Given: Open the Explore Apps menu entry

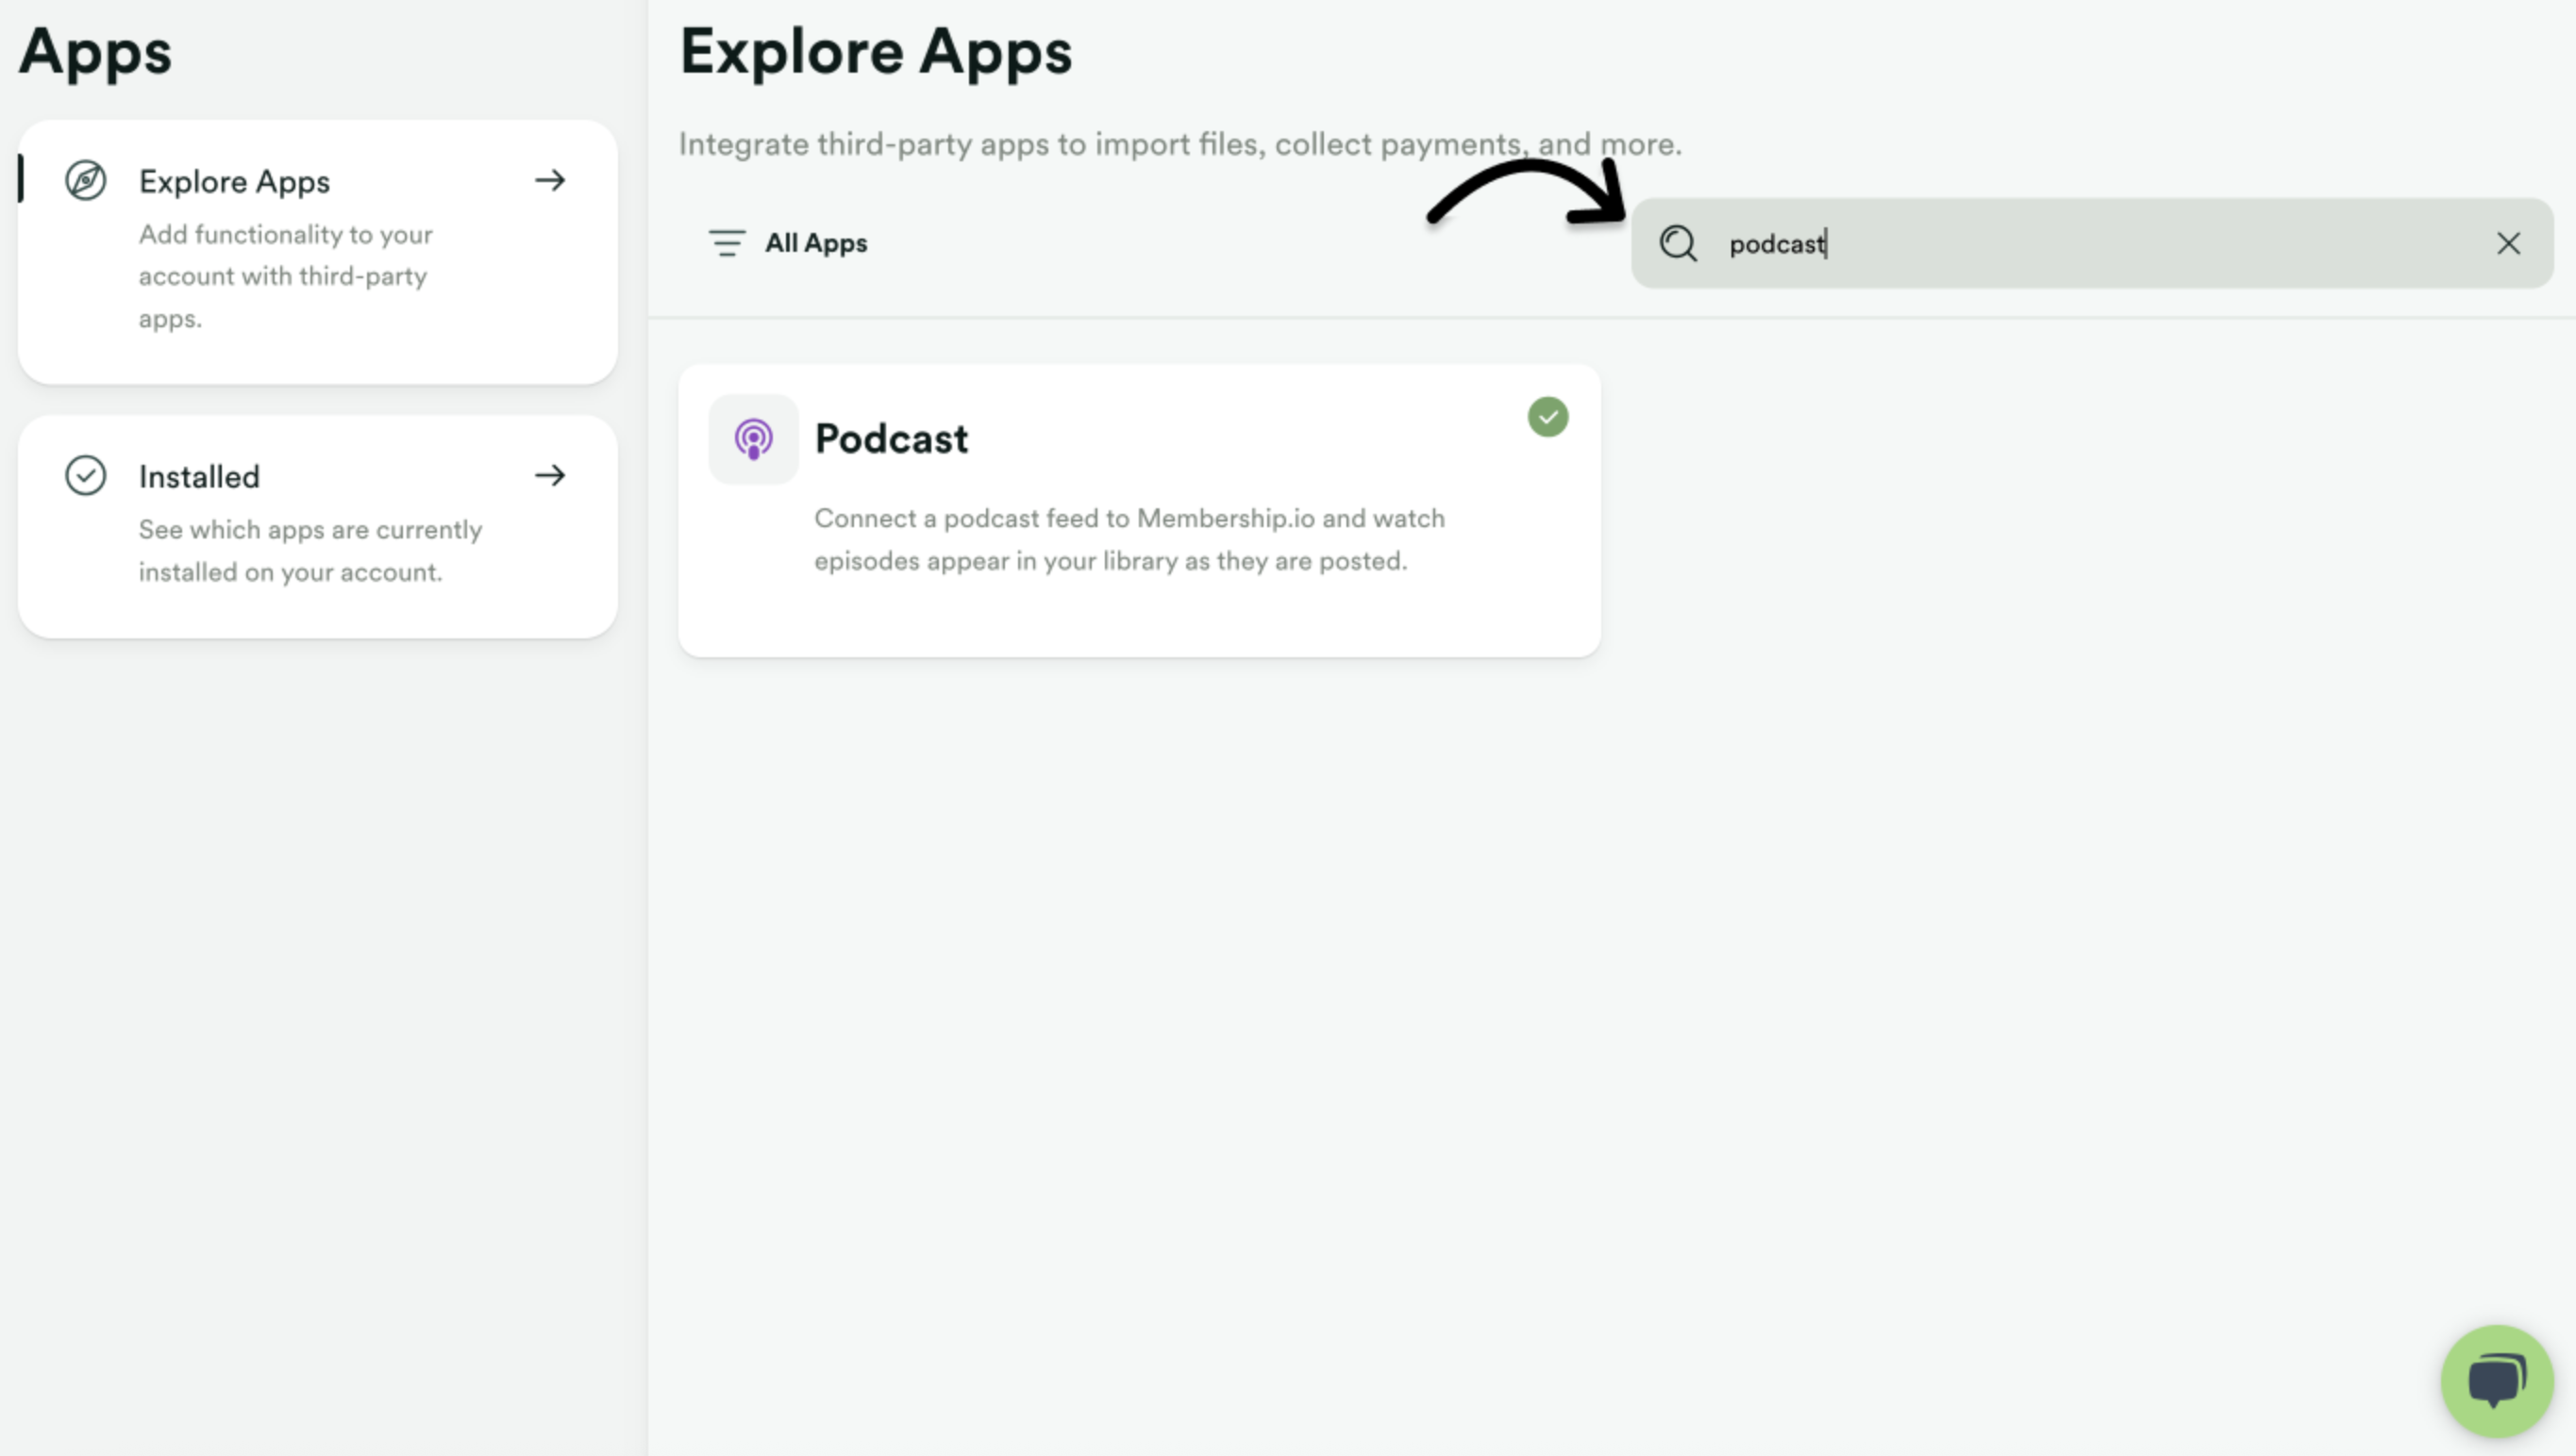Looking at the screenshot, I should [x=318, y=252].
